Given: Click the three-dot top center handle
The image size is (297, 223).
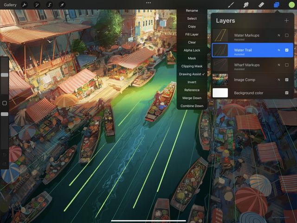Looking at the screenshot, I should tap(148, 3).
